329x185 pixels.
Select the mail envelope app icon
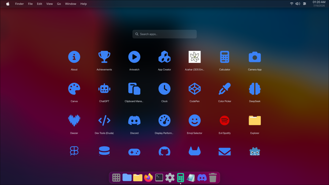tap(225, 152)
